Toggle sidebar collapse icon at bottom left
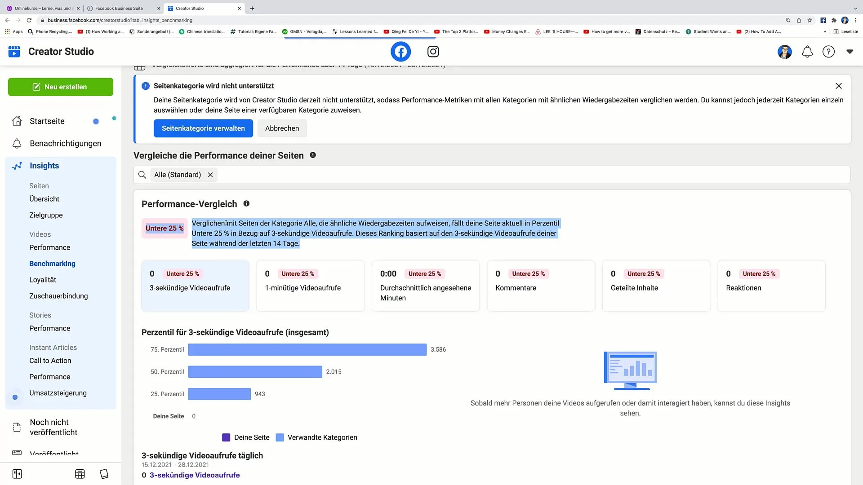This screenshot has width=863, height=485. tap(17, 474)
